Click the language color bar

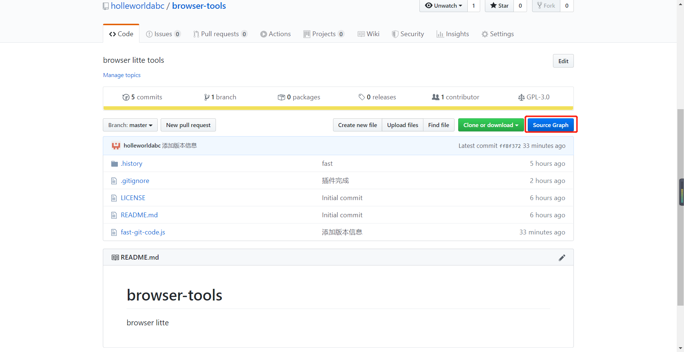(x=338, y=108)
